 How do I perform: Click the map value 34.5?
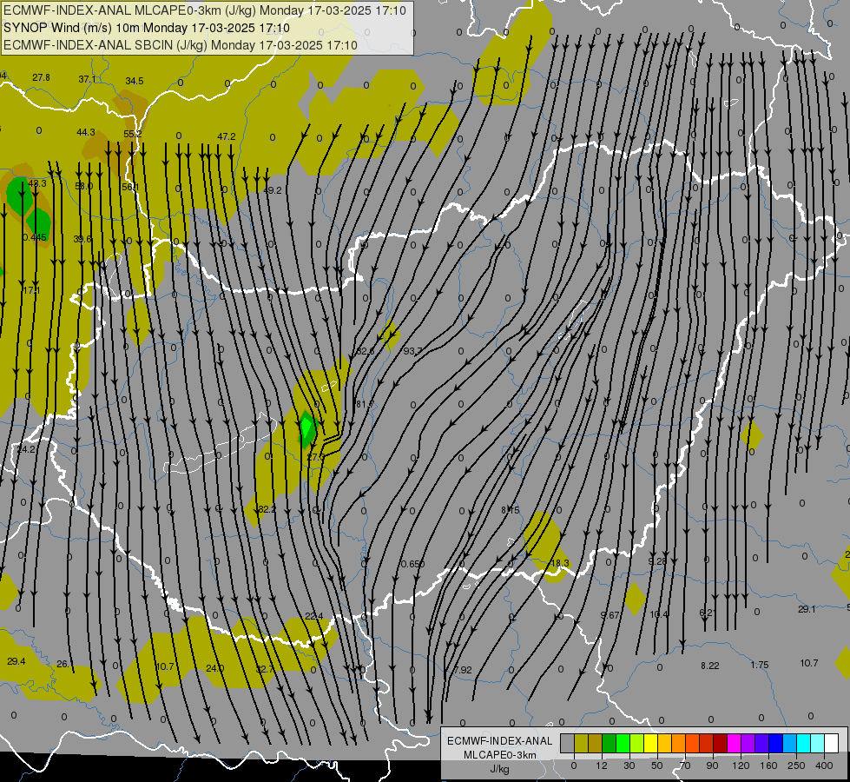click(135, 82)
